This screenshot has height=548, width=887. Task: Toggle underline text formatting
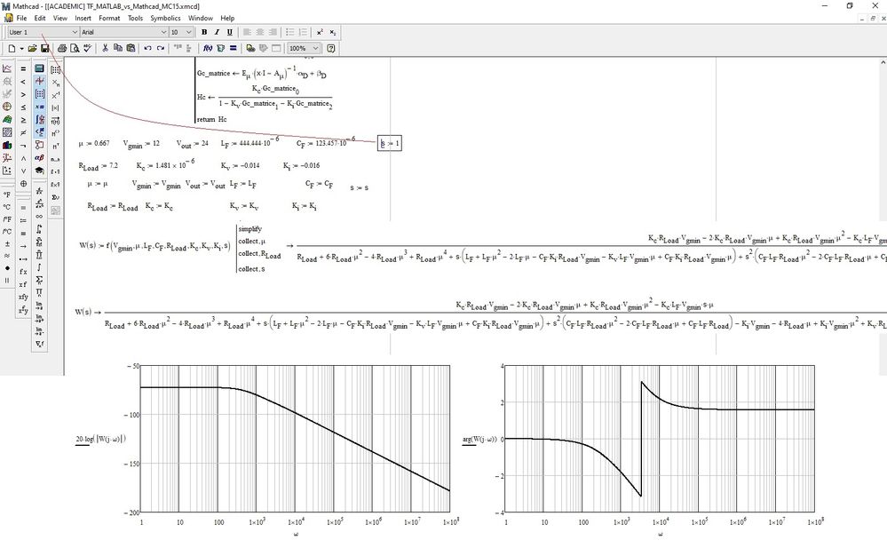coord(230,32)
